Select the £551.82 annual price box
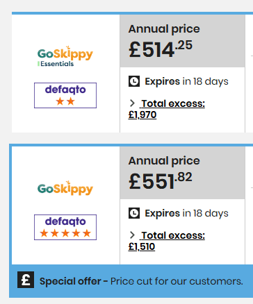 coord(182,173)
